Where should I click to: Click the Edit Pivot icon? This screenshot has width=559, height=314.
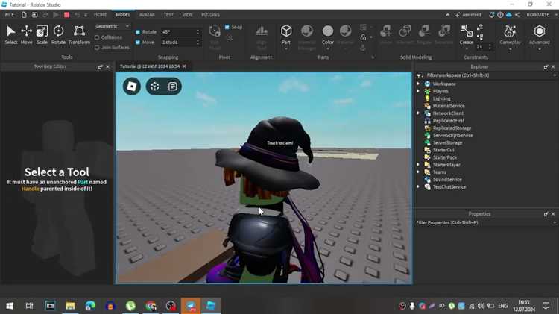215,31
